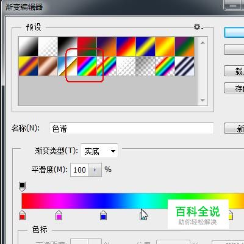Open the 平滑度 slider flyout arrow

coord(95,170)
